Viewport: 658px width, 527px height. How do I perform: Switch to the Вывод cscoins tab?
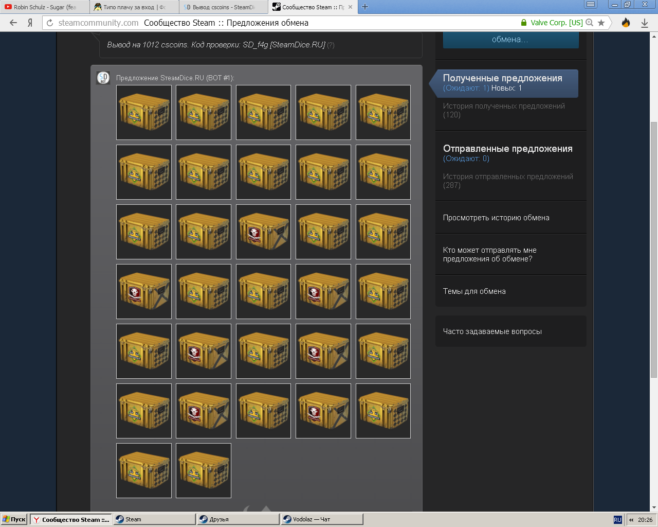pyautogui.click(x=224, y=7)
